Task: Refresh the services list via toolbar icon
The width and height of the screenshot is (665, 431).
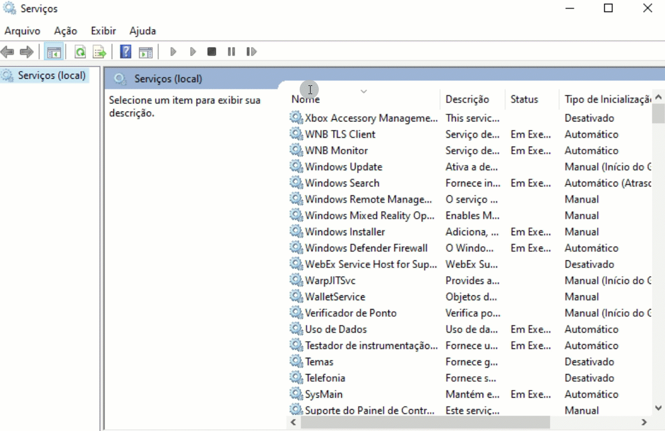Action: click(x=81, y=52)
